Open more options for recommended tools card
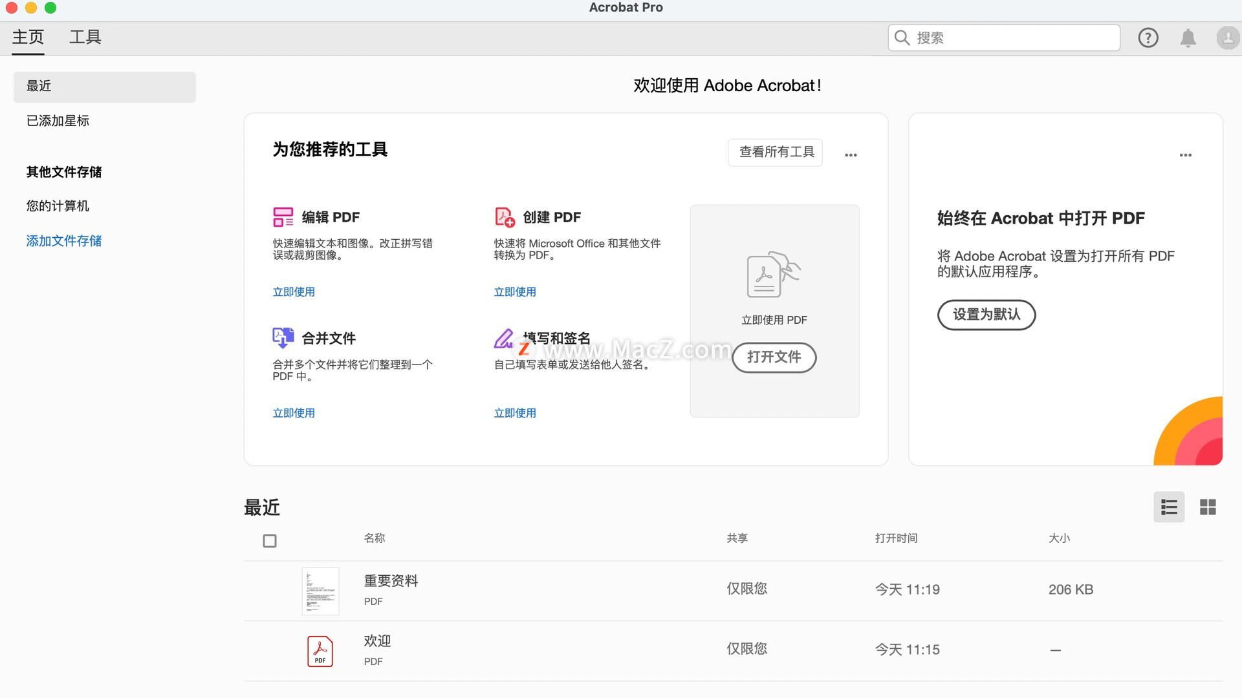 pyautogui.click(x=851, y=155)
